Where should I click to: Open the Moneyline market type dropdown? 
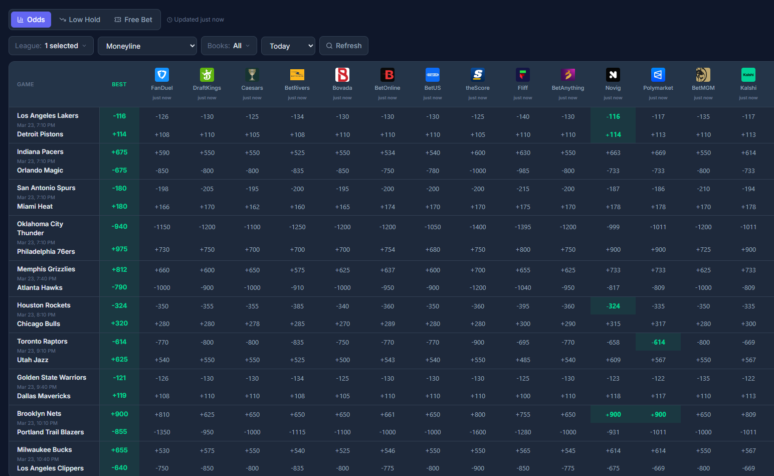click(x=147, y=46)
